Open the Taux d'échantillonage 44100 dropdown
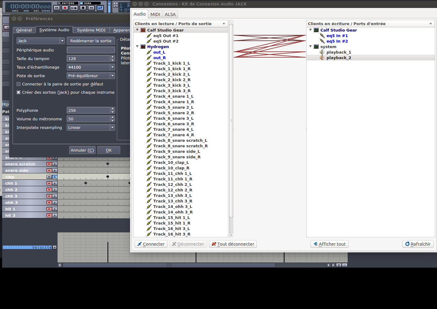This screenshot has width=437, height=309. (91, 67)
